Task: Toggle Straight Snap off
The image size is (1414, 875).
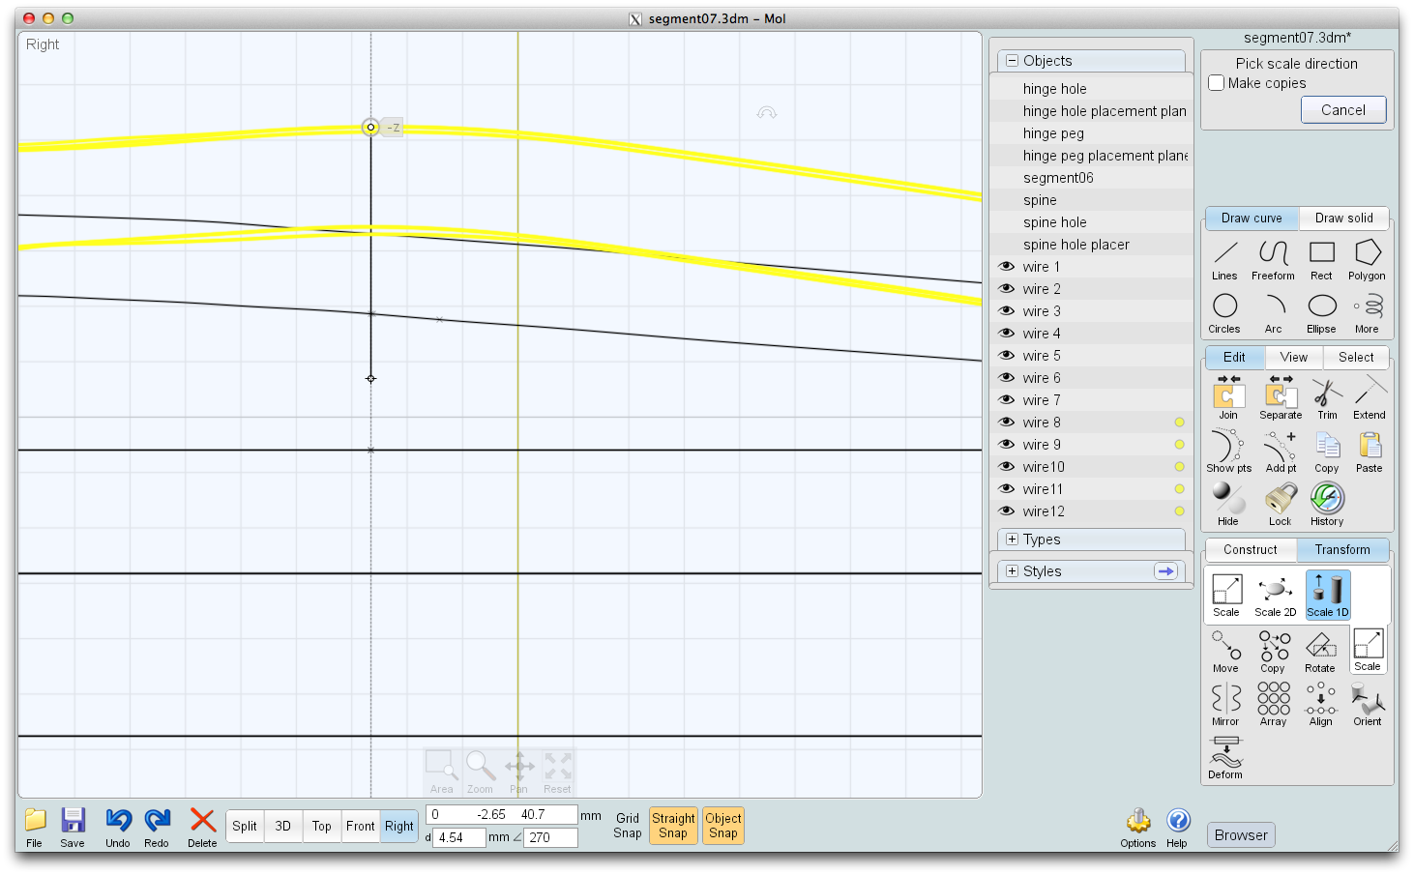Action: [x=673, y=826]
